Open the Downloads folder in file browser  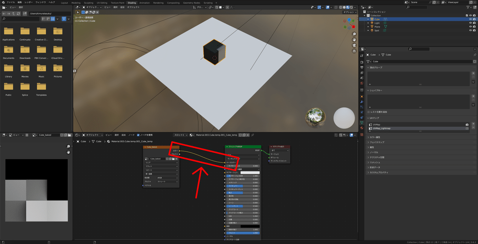(25, 50)
